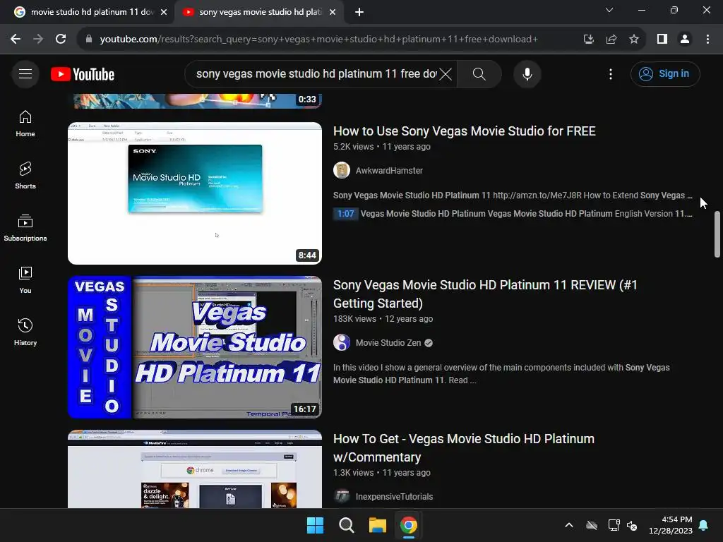Viewport: 723px width, 542px height.
Task: Click the YouTube search input field
Action: point(316,73)
